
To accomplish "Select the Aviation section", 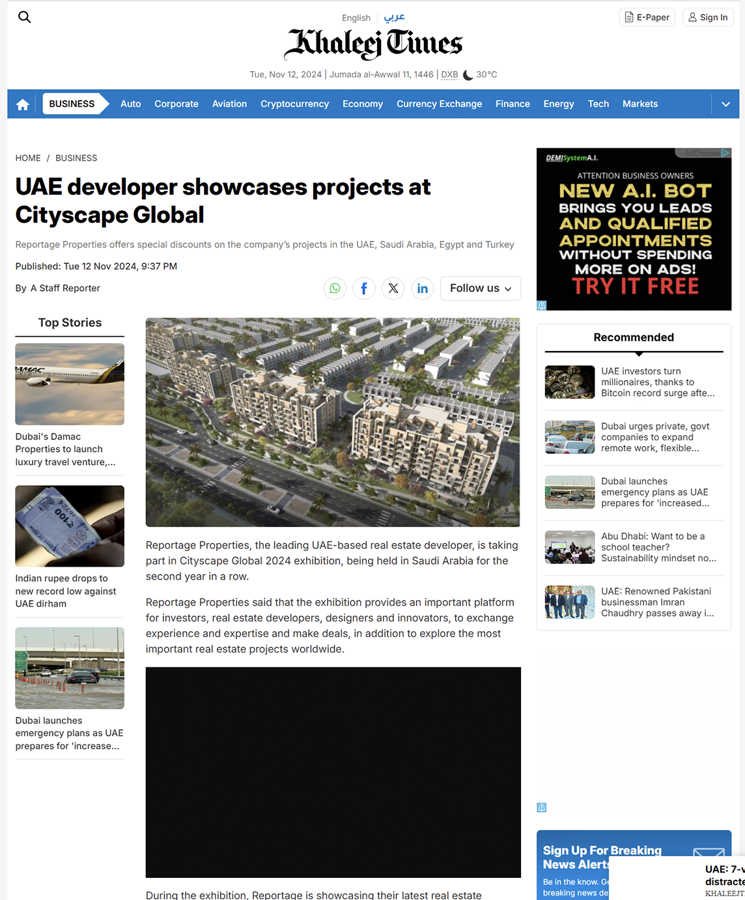I will 229,104.
